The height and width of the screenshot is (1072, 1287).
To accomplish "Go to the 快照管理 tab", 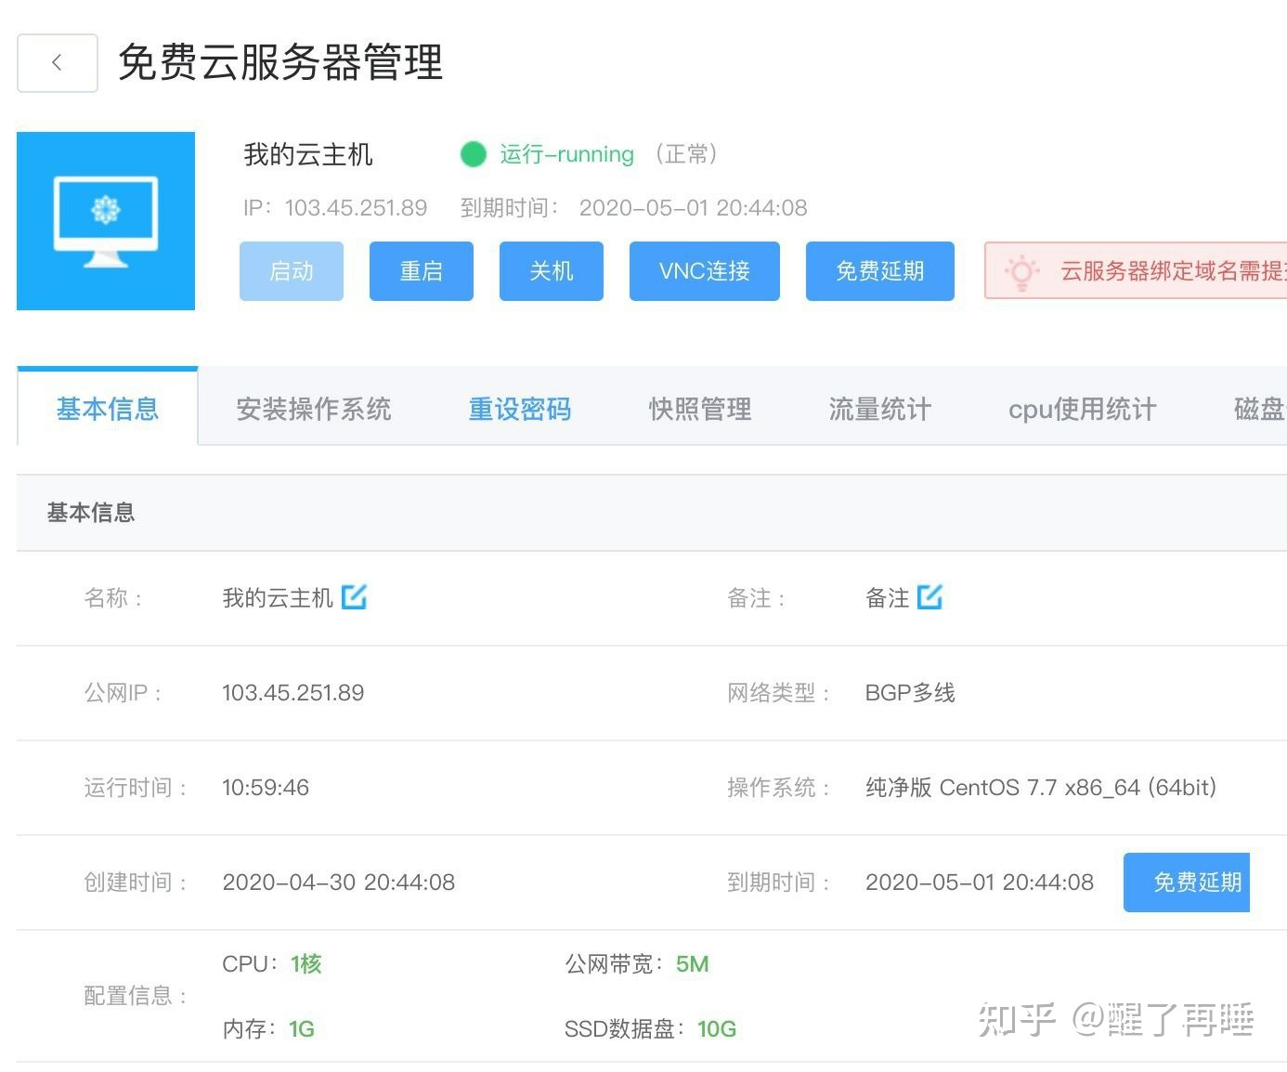I will click(x=699, y=409).
